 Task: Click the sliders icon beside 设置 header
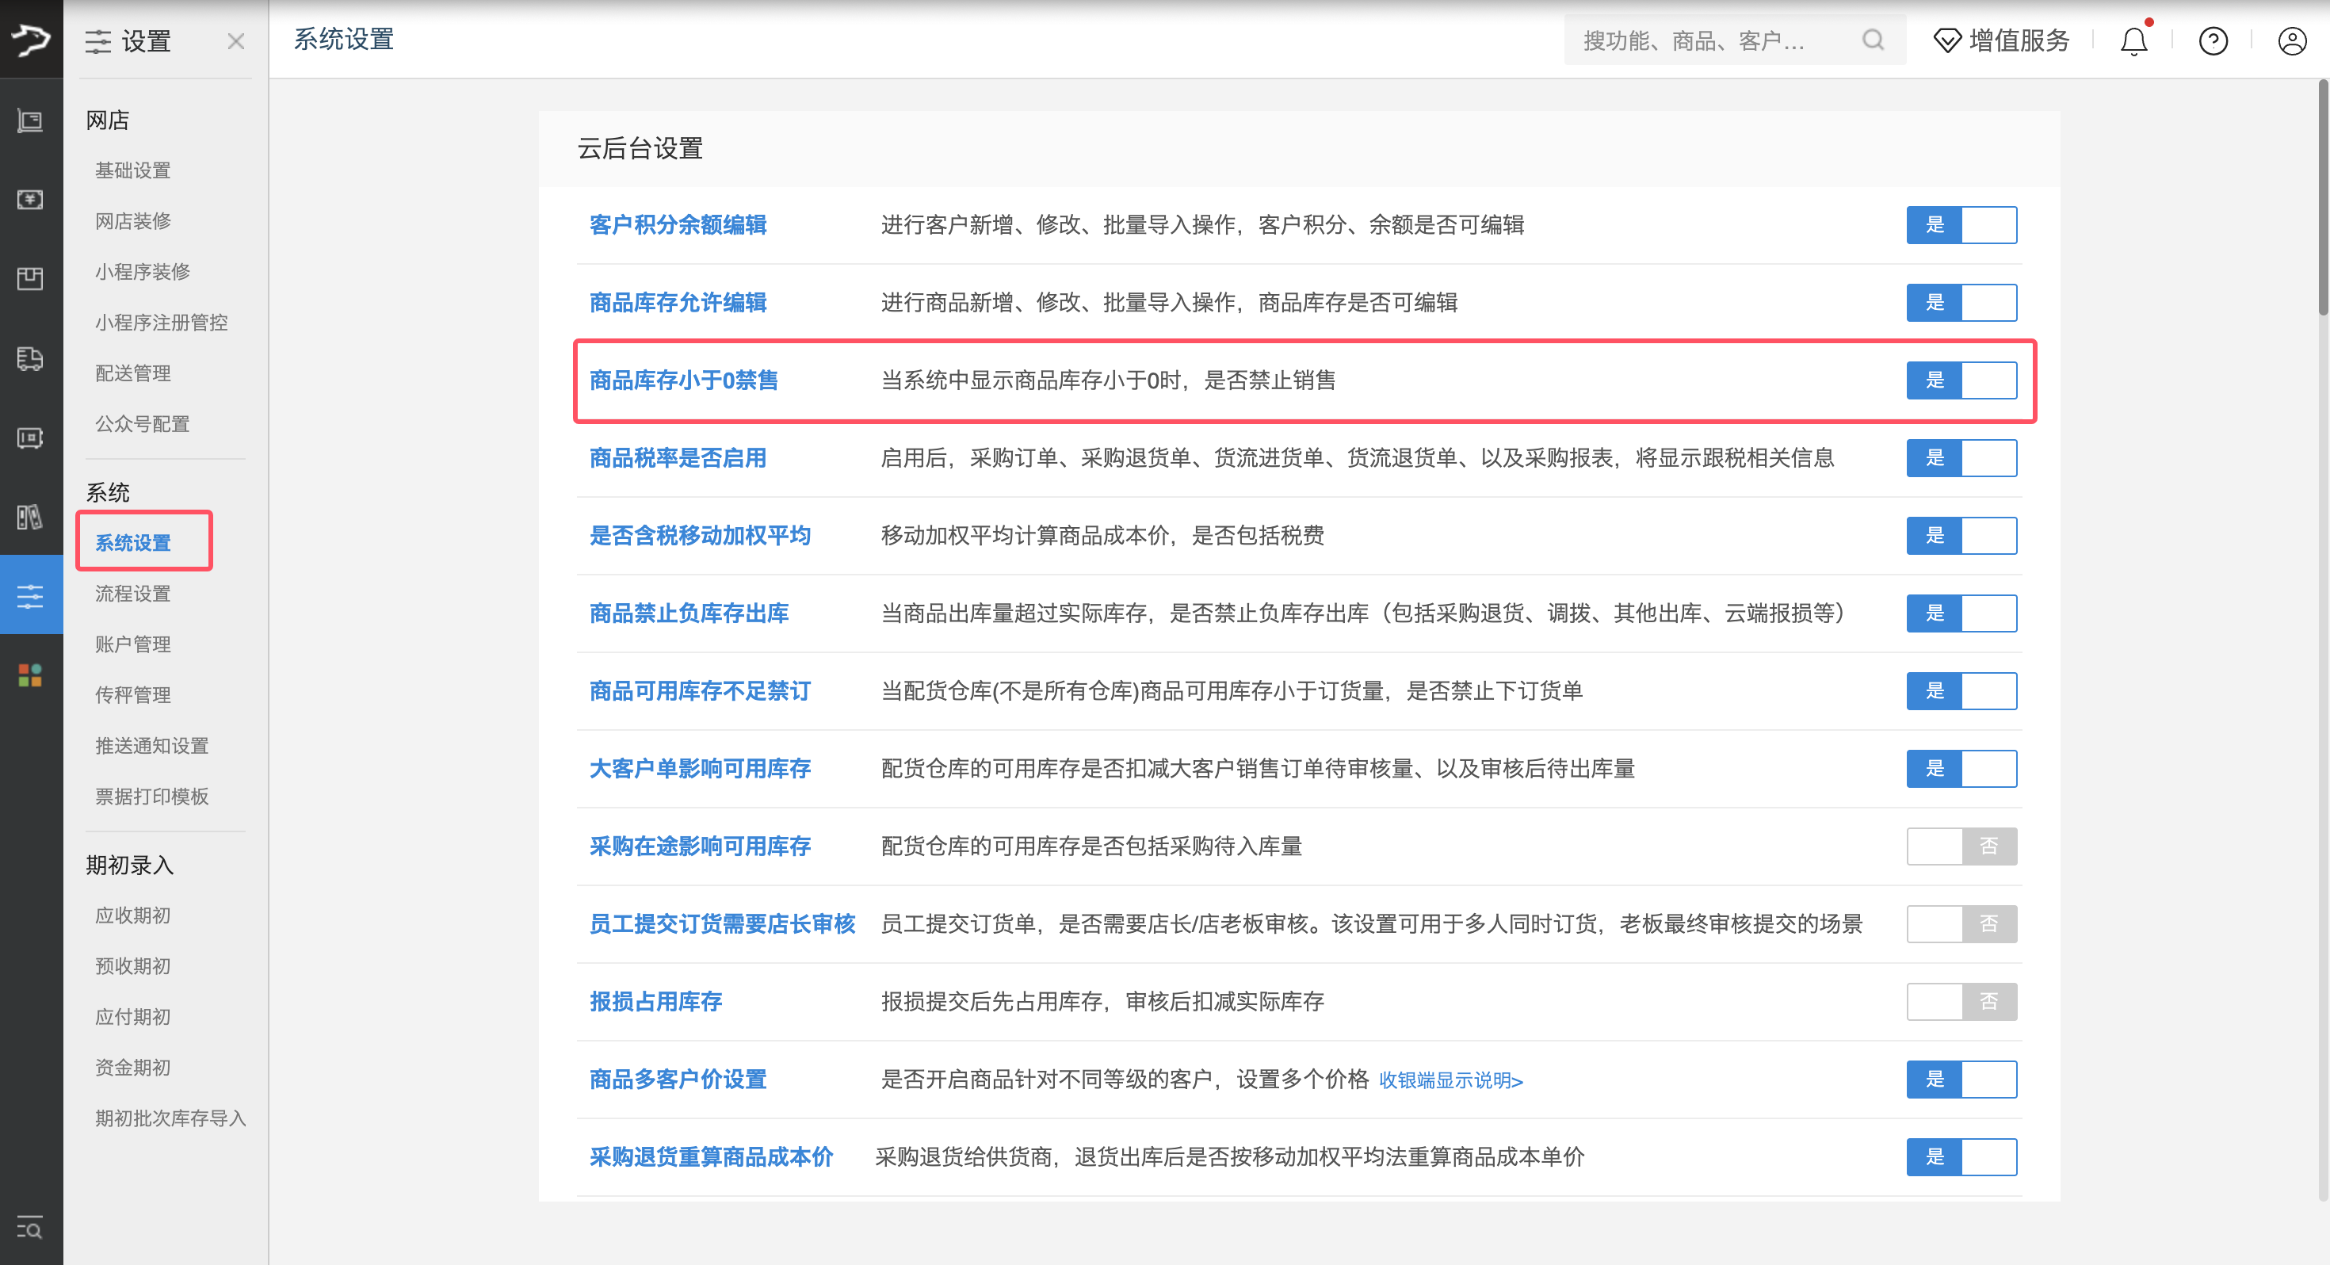[97, 40]
